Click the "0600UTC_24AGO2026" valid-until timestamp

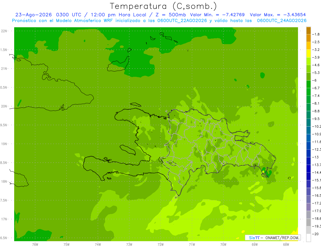(x=282, y=21)
